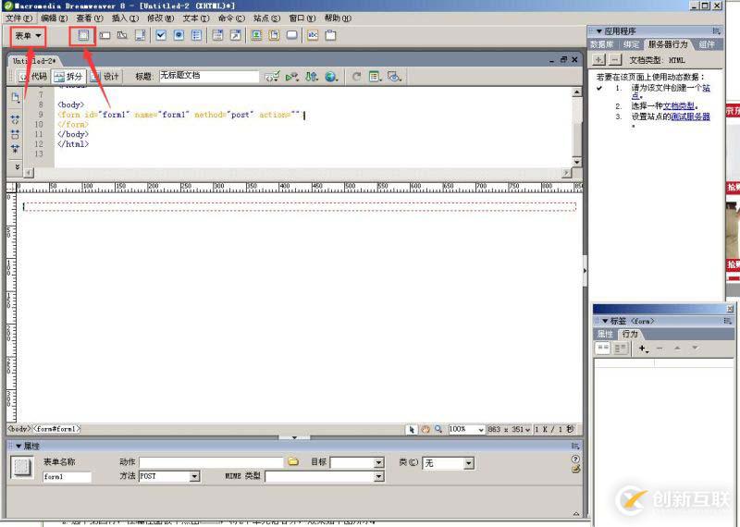Select the Hand tool in status bar
The width and height of the screenshot is (740, 527).
425,429
